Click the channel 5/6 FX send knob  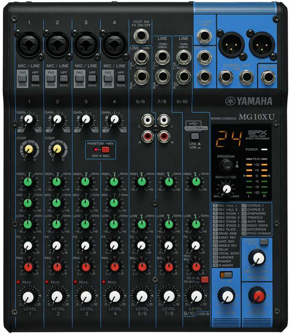pyautogui.click(x=142, y=246)
